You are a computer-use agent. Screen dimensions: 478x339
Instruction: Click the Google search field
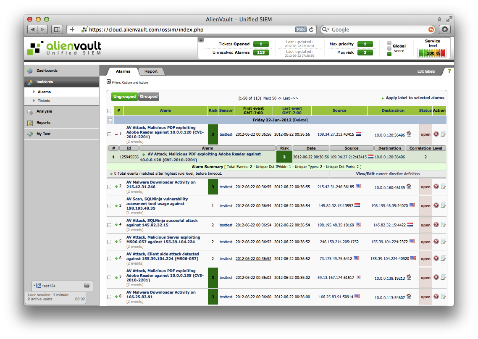378,29
